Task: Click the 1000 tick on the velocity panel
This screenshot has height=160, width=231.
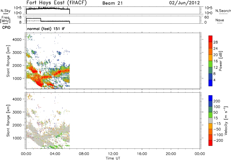Action: point(17,138)
